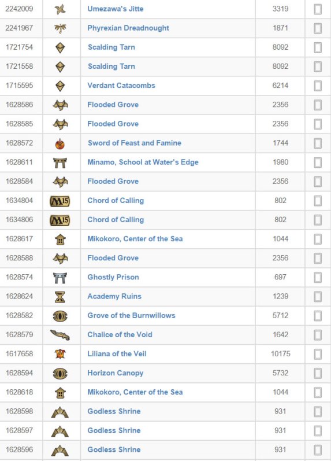Open the Mikokoro, Center of the Sea link for 1628617

click(135, 239)
